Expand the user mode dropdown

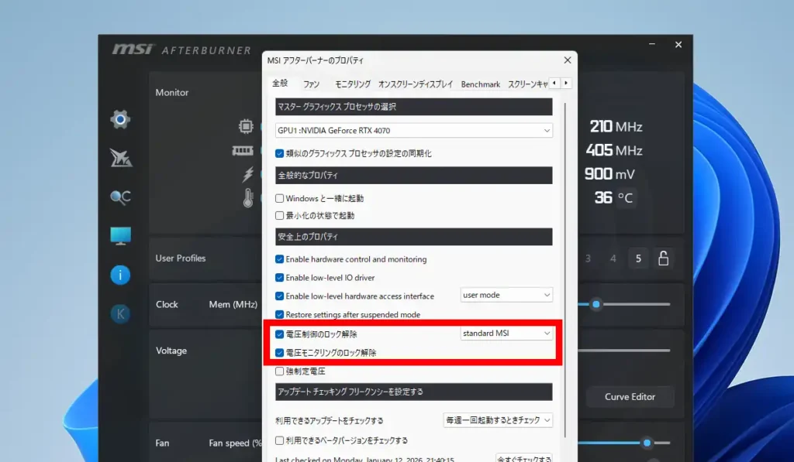pyautogui.click(x=506, y=295)
